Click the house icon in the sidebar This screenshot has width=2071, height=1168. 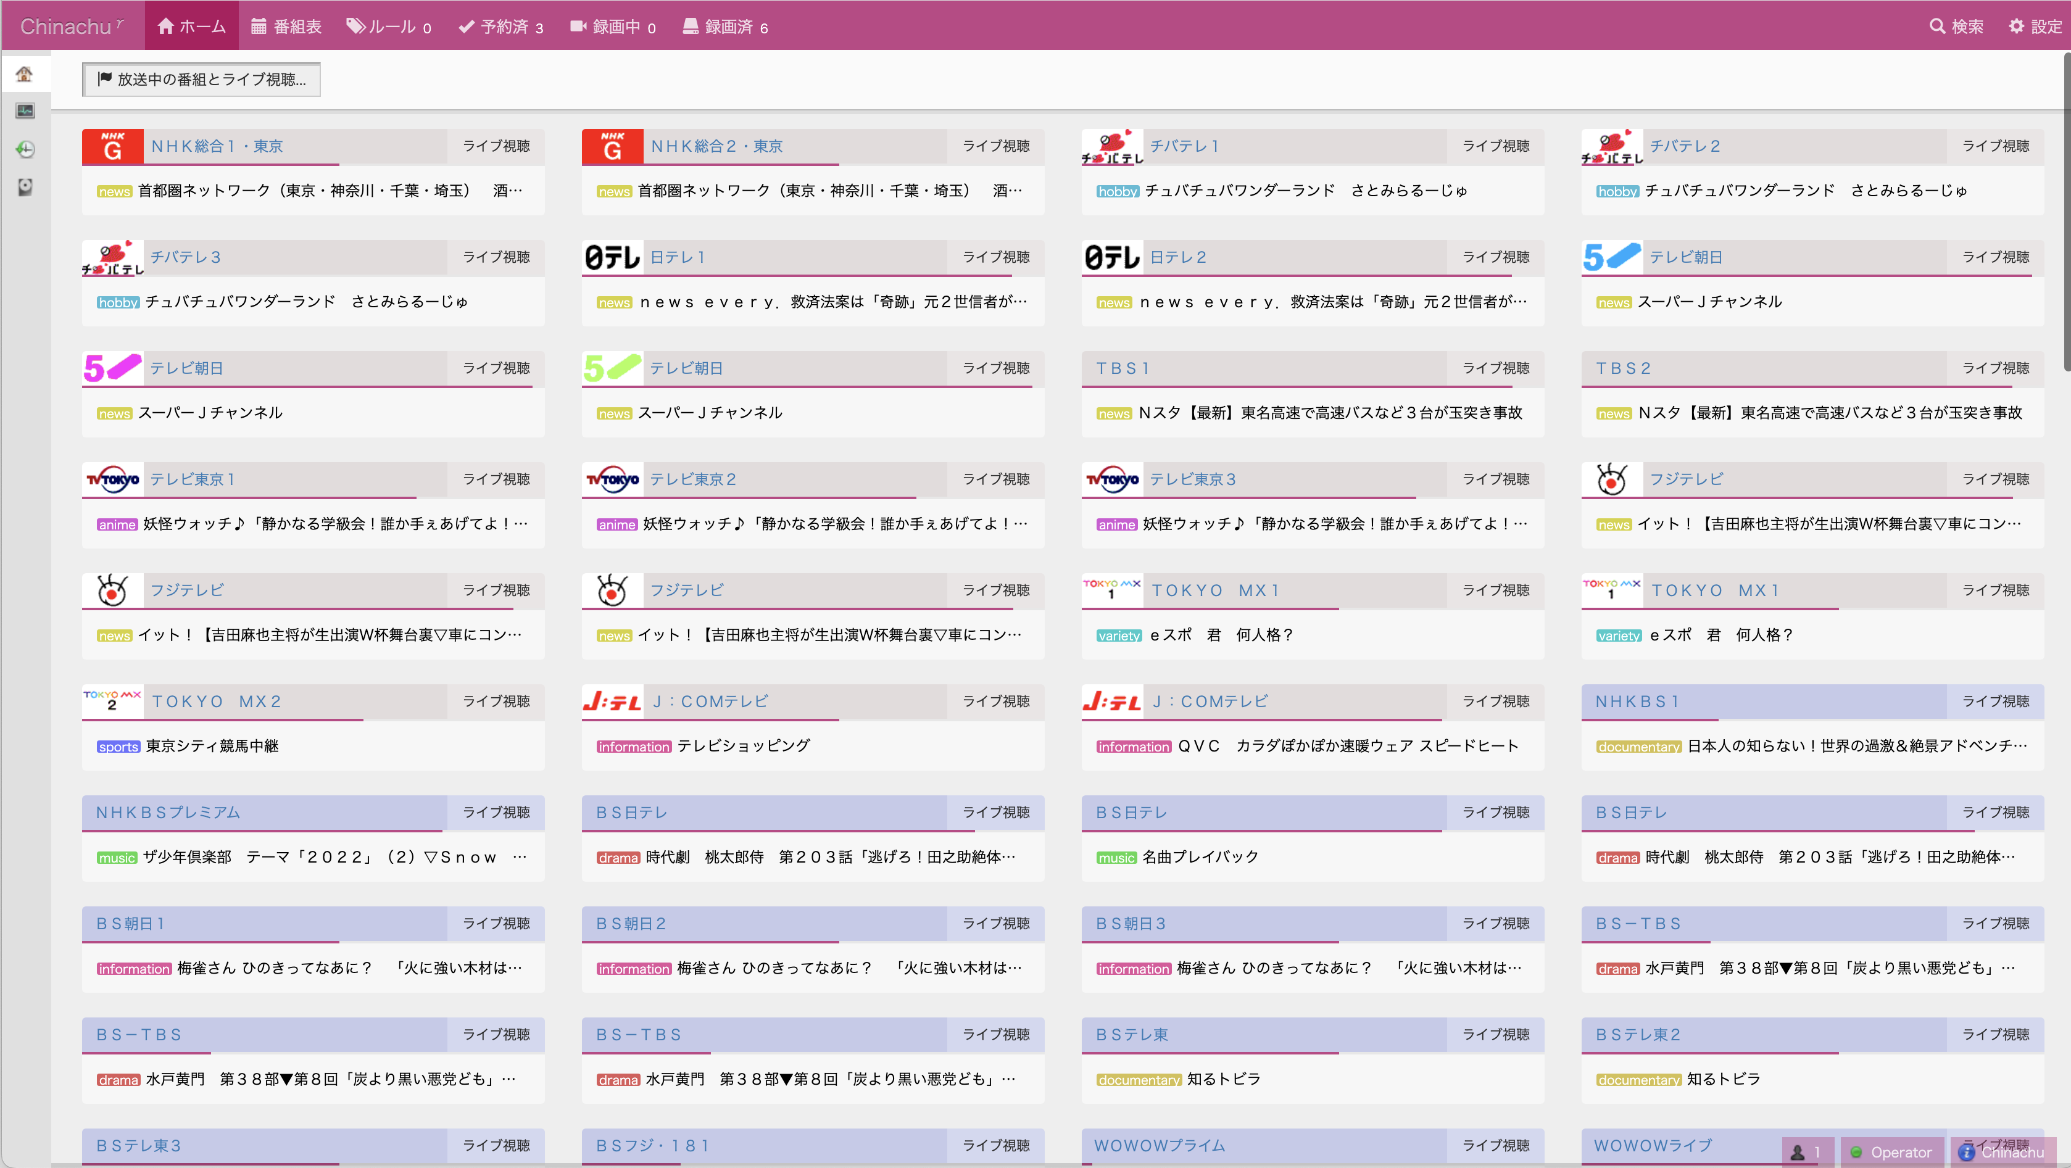[25, 74]
